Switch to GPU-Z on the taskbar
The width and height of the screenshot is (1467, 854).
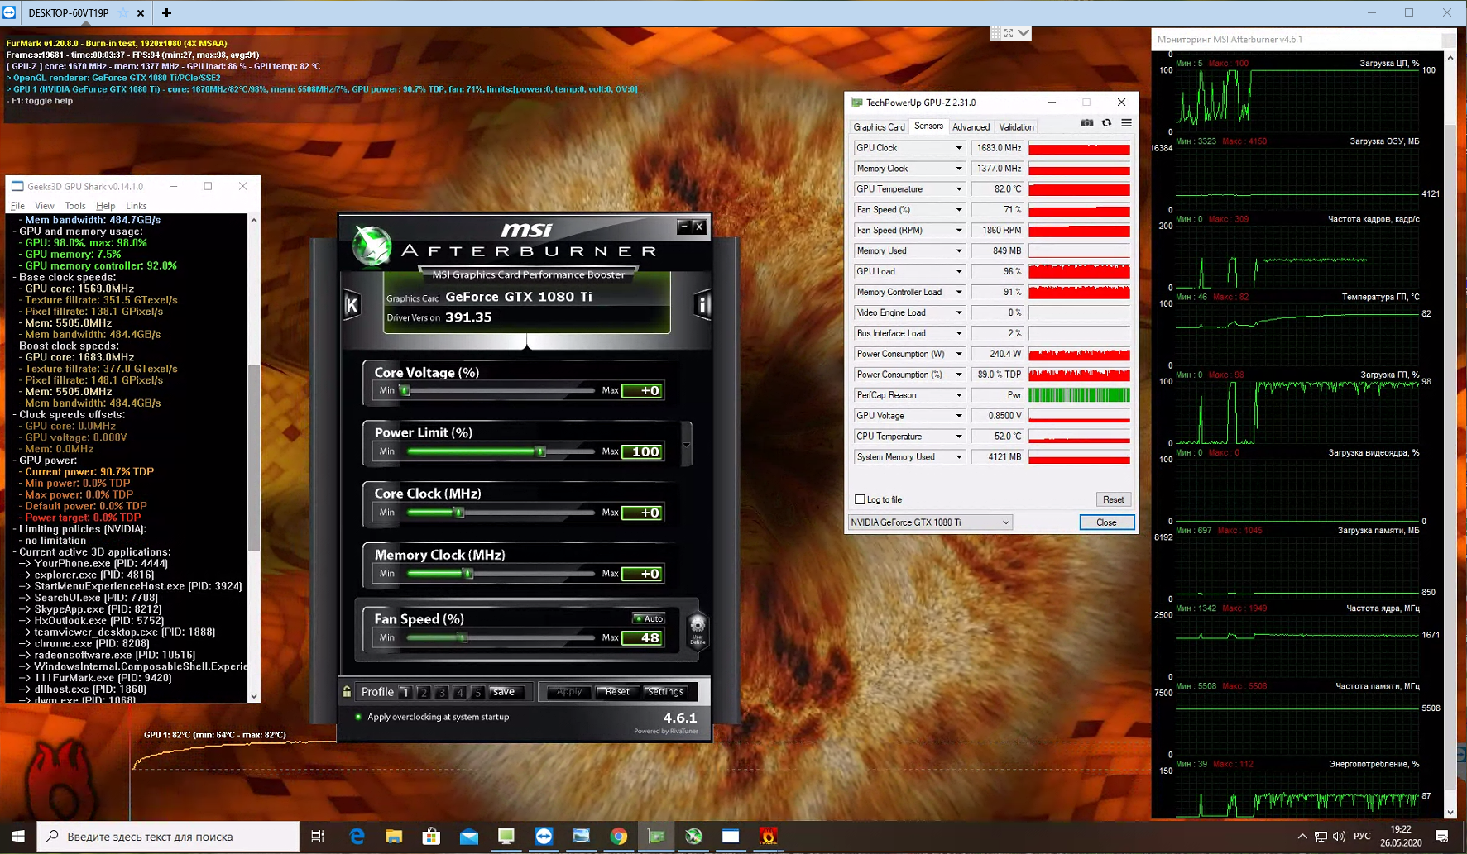[656, 837]
